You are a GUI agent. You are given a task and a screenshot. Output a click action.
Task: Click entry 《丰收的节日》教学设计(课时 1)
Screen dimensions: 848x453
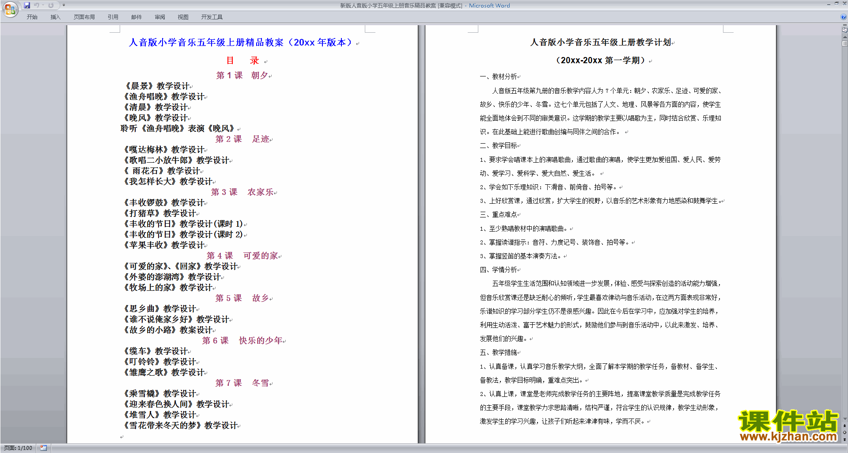[x=183, y=224]
